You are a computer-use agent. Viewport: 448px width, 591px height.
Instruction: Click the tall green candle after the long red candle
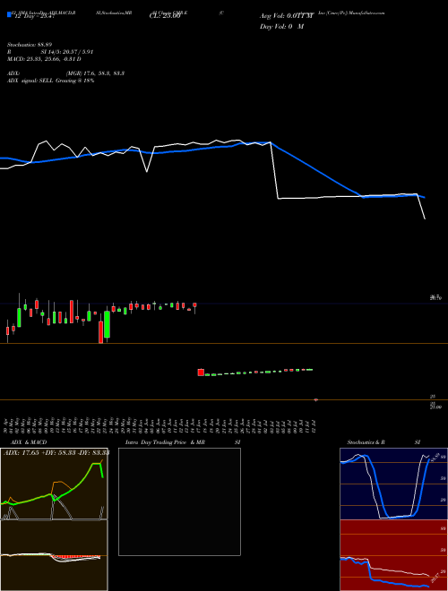coord(108,324)
